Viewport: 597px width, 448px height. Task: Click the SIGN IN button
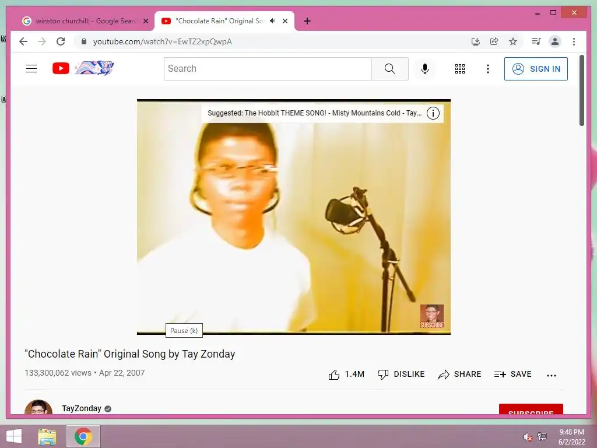(x=536, y=69)
